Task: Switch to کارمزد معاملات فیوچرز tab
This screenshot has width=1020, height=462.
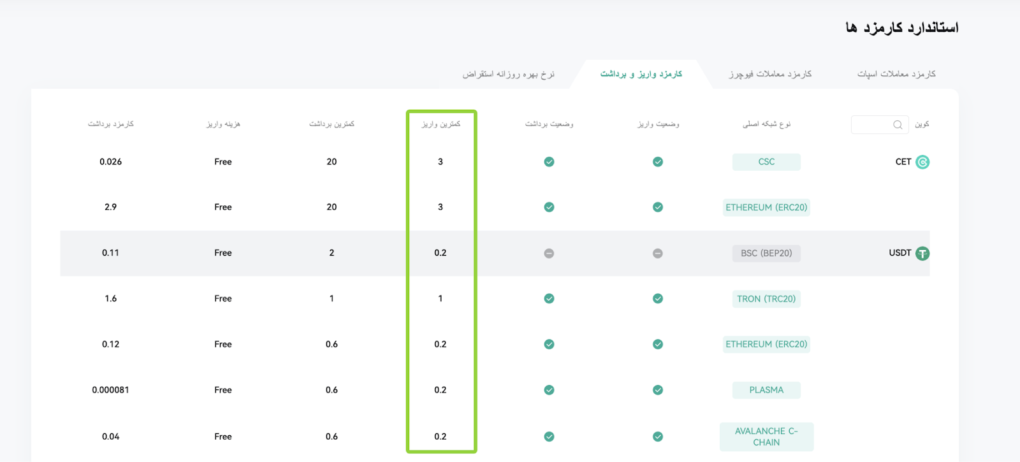Action: (x=770, y=74)
